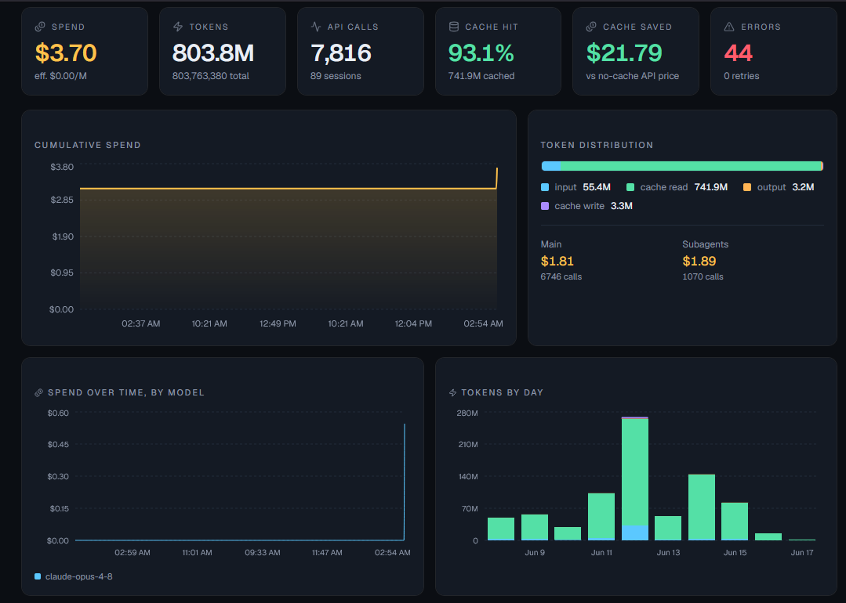Click the 280M axis label on tokens chart

[x=467, y=413]
